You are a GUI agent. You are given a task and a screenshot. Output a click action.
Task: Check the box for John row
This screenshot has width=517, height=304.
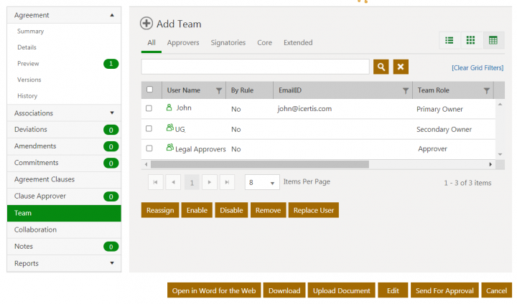[149, 108]
